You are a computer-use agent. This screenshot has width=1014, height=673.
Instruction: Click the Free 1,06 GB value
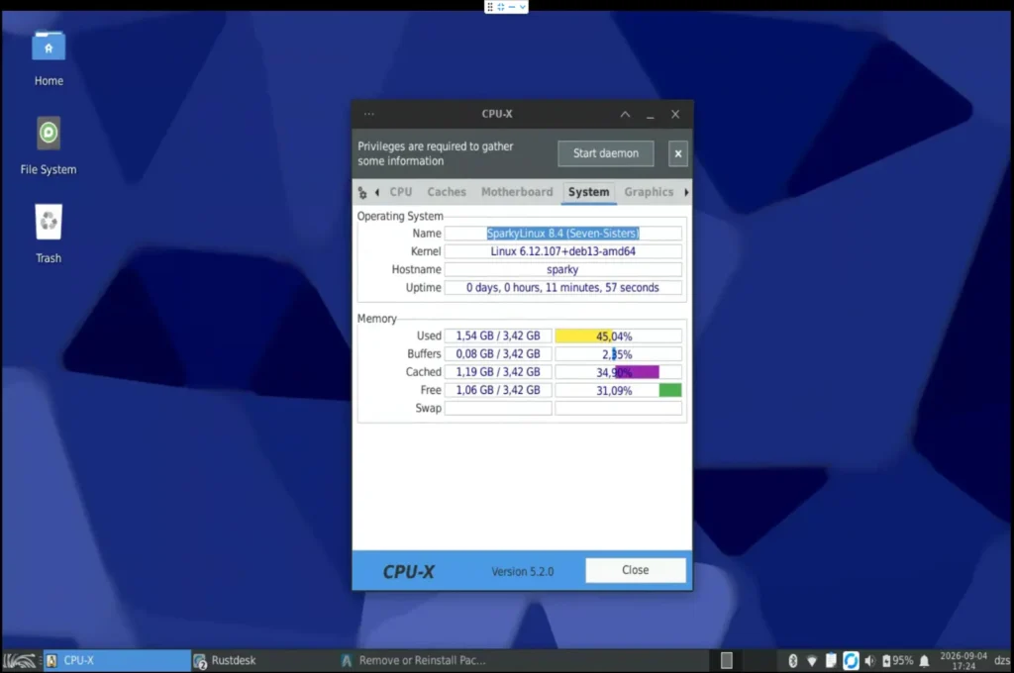point(498,390)
